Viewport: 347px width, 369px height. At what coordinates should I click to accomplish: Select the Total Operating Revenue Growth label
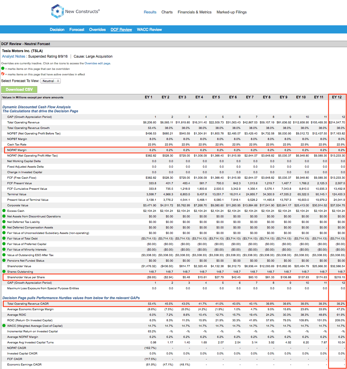click(x=29, y=128)
